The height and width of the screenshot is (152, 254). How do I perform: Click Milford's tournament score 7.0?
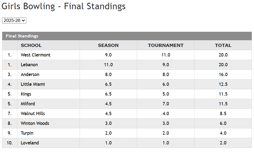point(166,104)
